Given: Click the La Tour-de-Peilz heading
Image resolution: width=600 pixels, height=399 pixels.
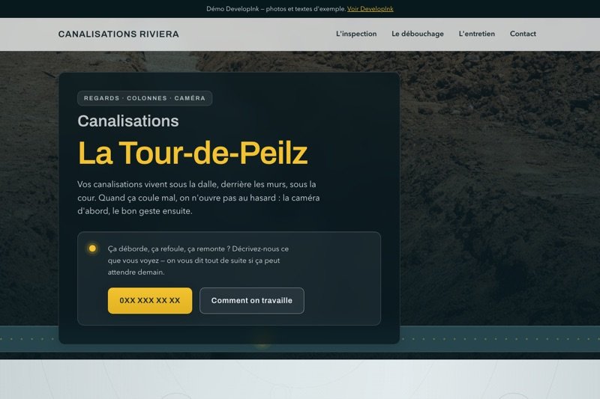Looking at the screenshot, I should [x=193, y=153].
